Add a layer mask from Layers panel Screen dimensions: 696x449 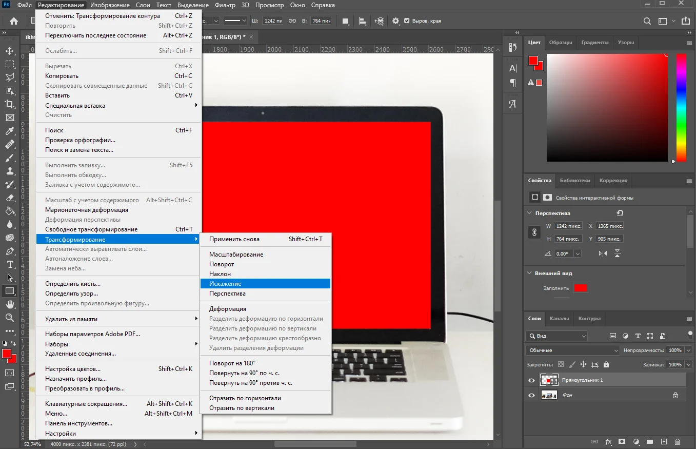tap(622, 441)
